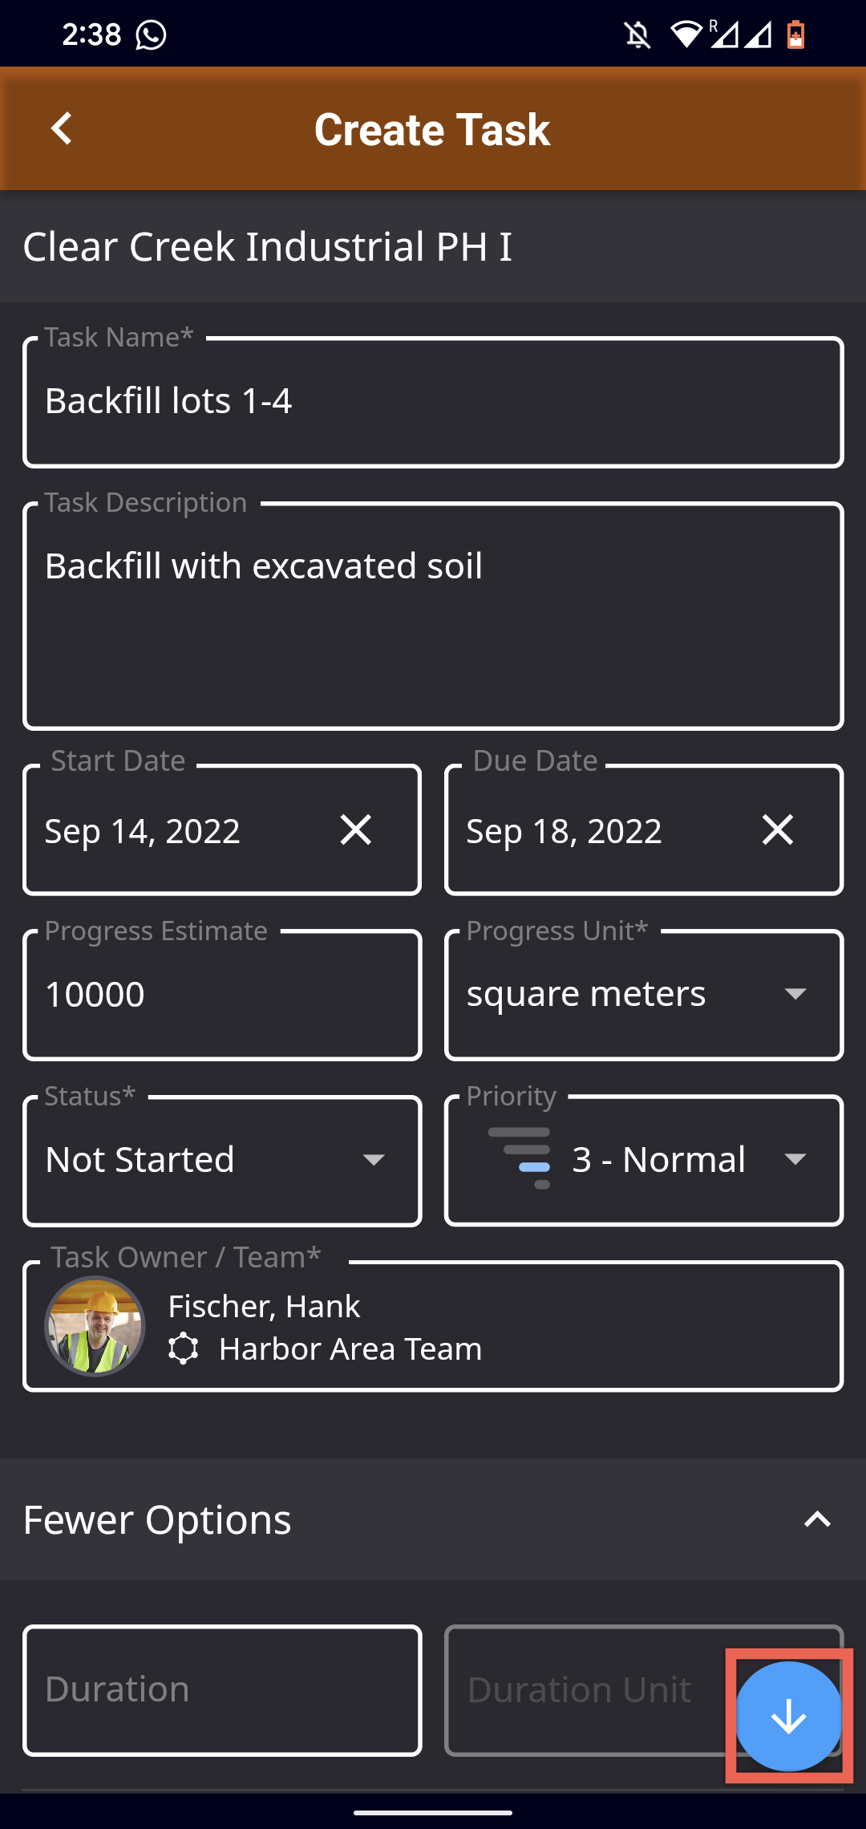Open the Status dropdown
866x1829 pixels.
[222, 1160]
